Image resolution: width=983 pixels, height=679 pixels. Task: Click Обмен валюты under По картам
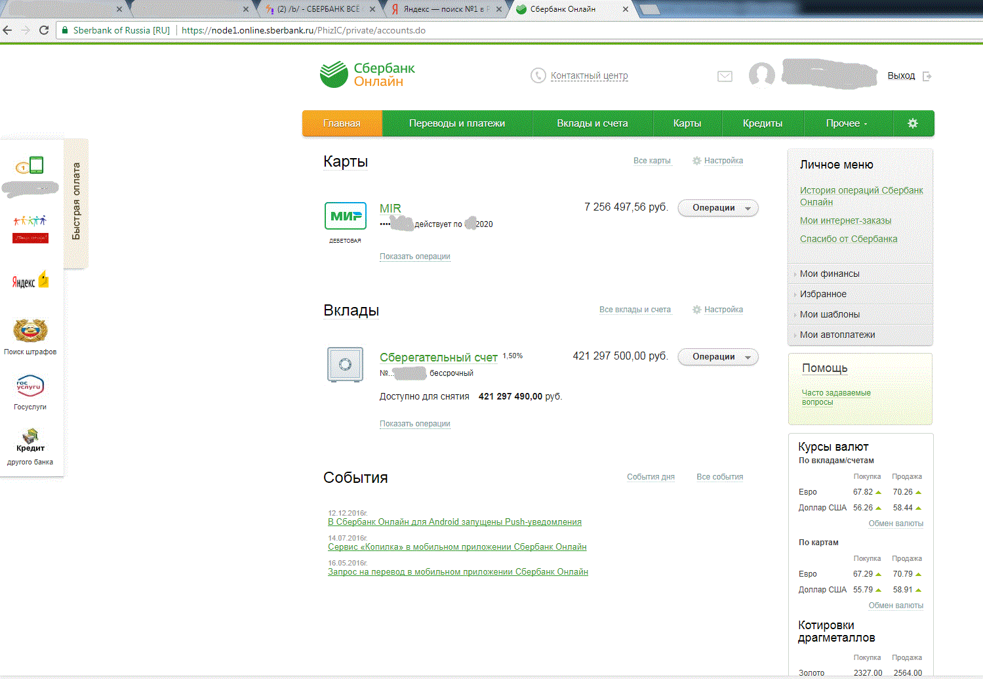(x=896, y=606)
